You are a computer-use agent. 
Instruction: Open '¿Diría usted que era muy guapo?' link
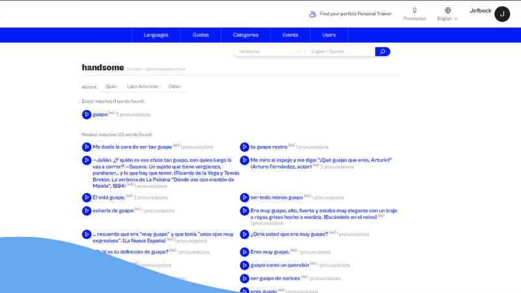[289, 234]
